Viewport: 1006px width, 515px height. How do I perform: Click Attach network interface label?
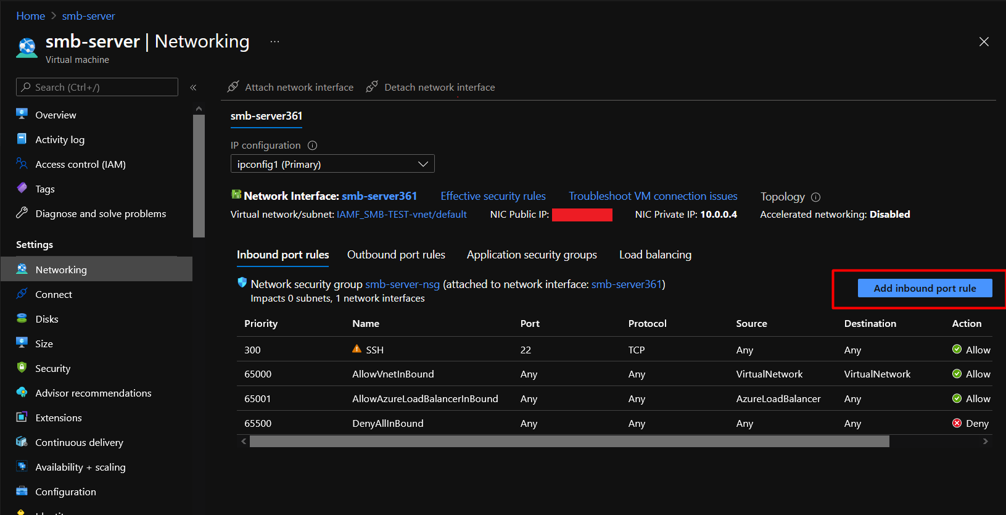pyautogui.click(x=299, y=88)
